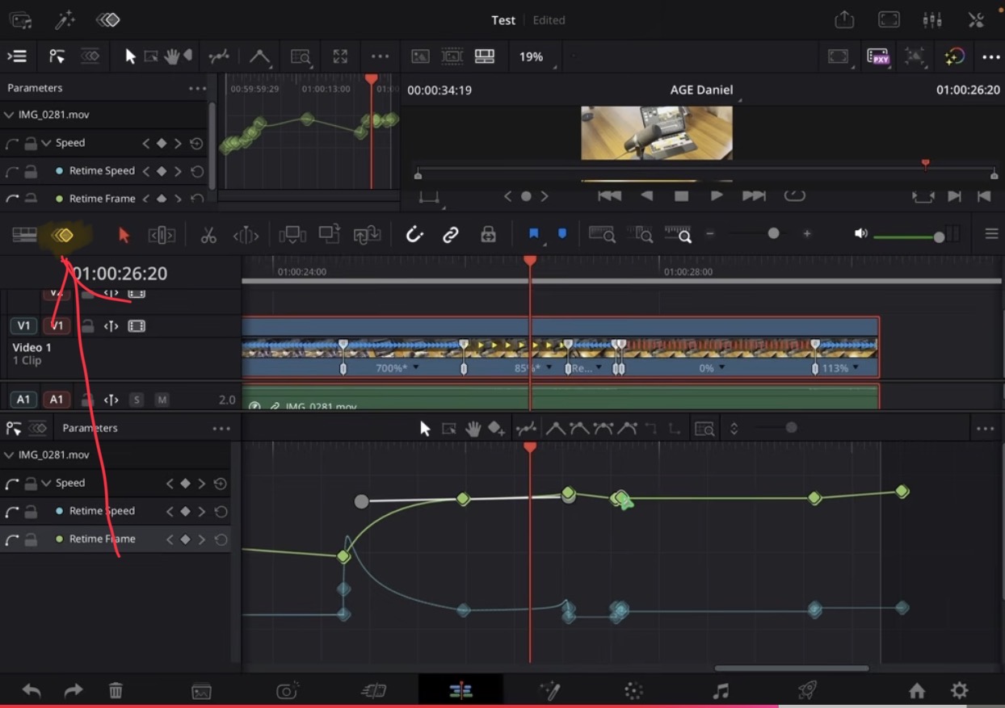Mute audio track A1 with M button
The height and width of the screenshot is (708, 1005).
coord(162,400)
